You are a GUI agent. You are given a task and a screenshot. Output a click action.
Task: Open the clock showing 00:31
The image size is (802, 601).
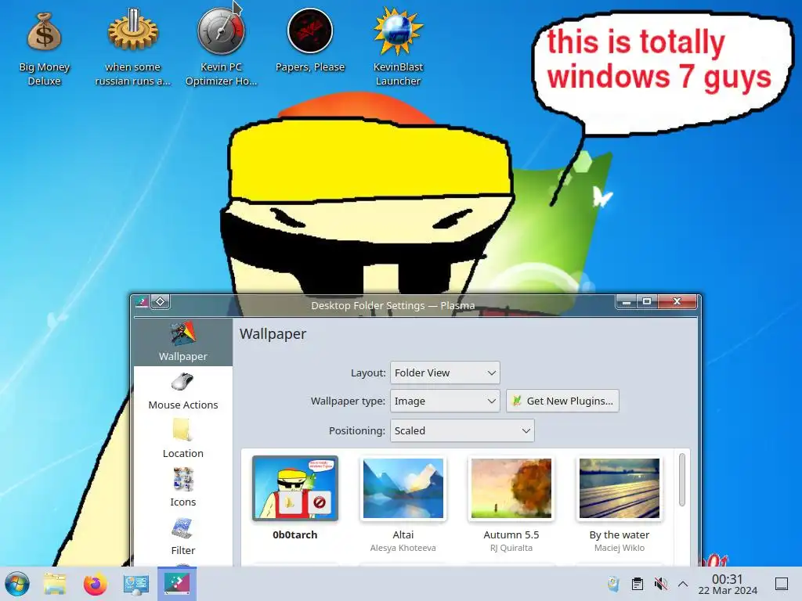728,584
